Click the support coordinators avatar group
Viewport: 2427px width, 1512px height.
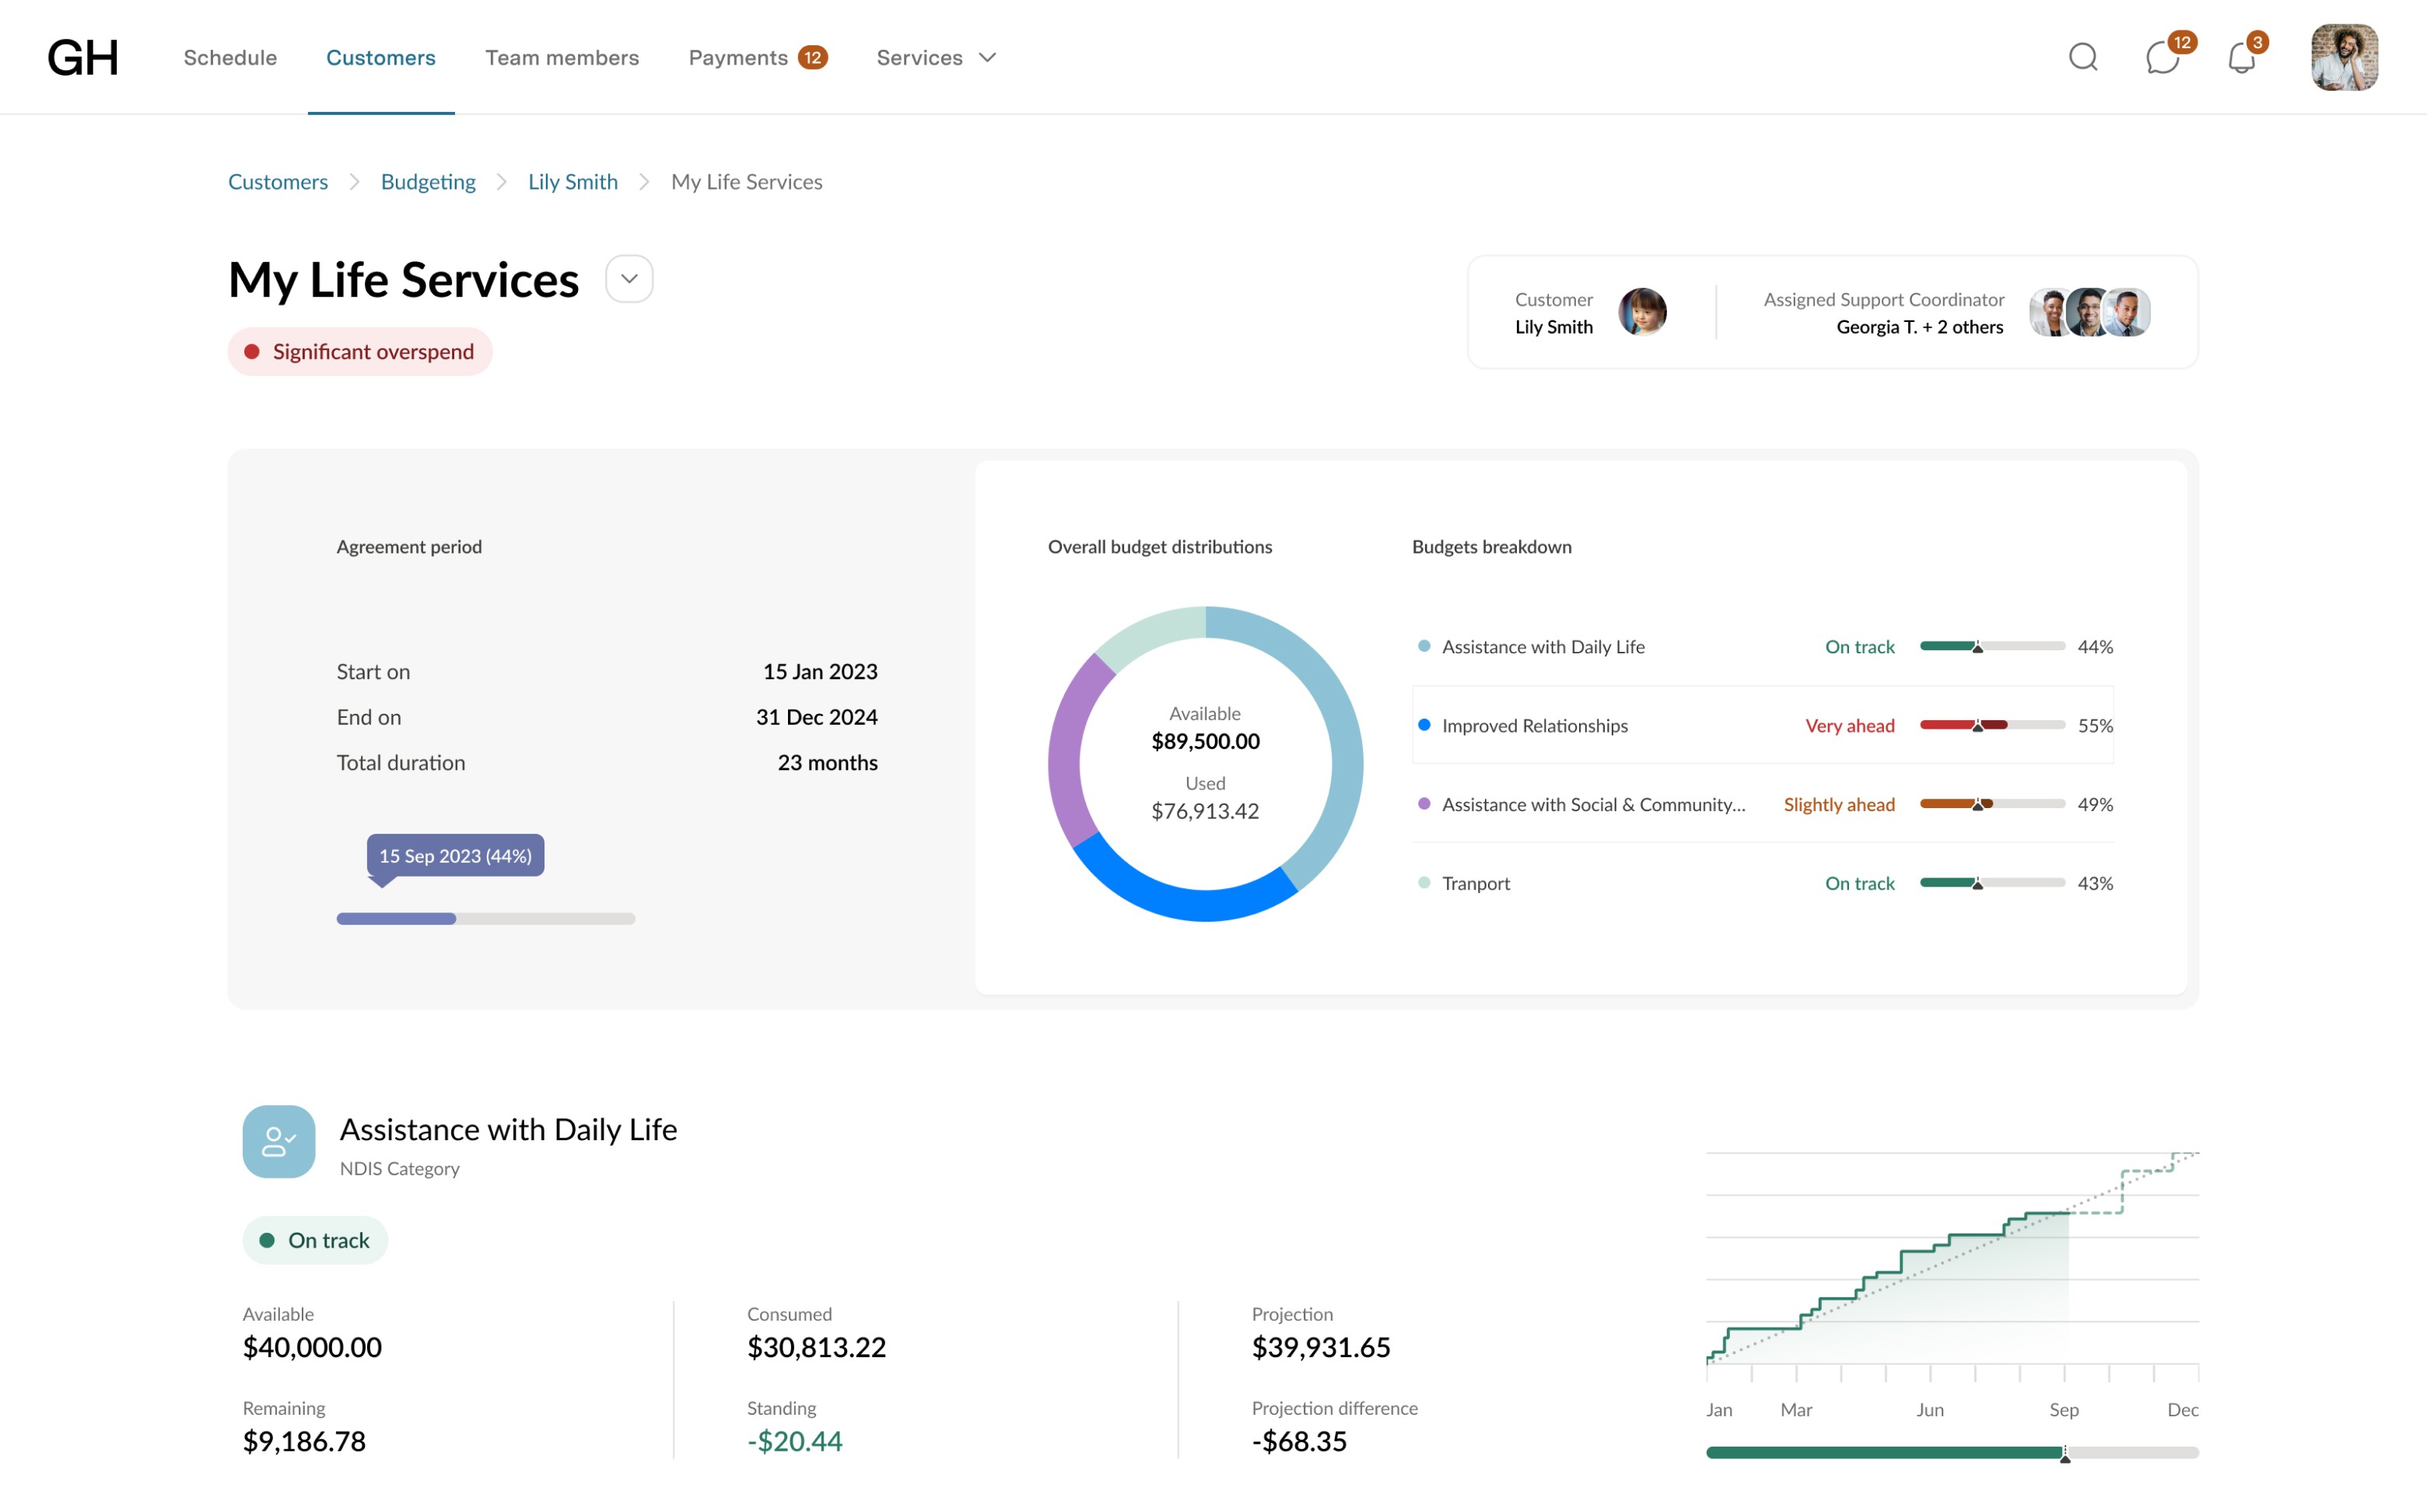tap(2090, 312)
